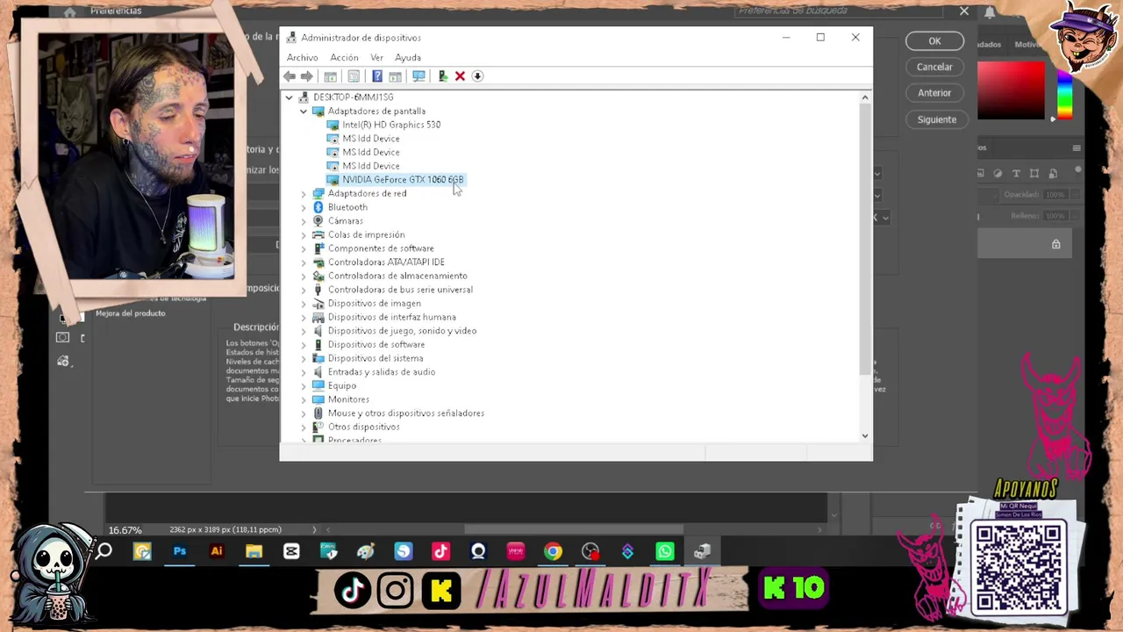Select Controladoras de almacenamiento row
Screen dimensions: 1123x632
397,276
